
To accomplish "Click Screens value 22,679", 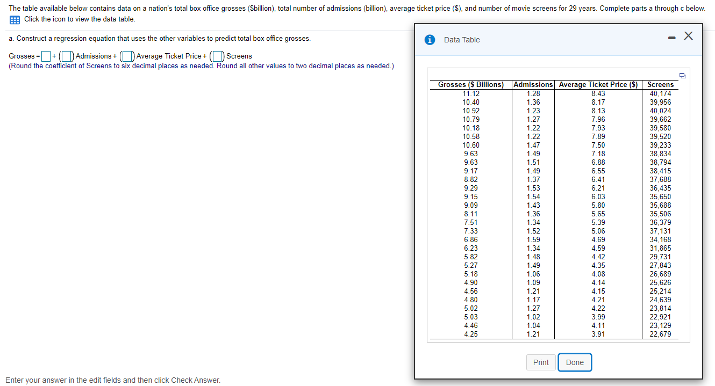I will [x=661, y=334].
